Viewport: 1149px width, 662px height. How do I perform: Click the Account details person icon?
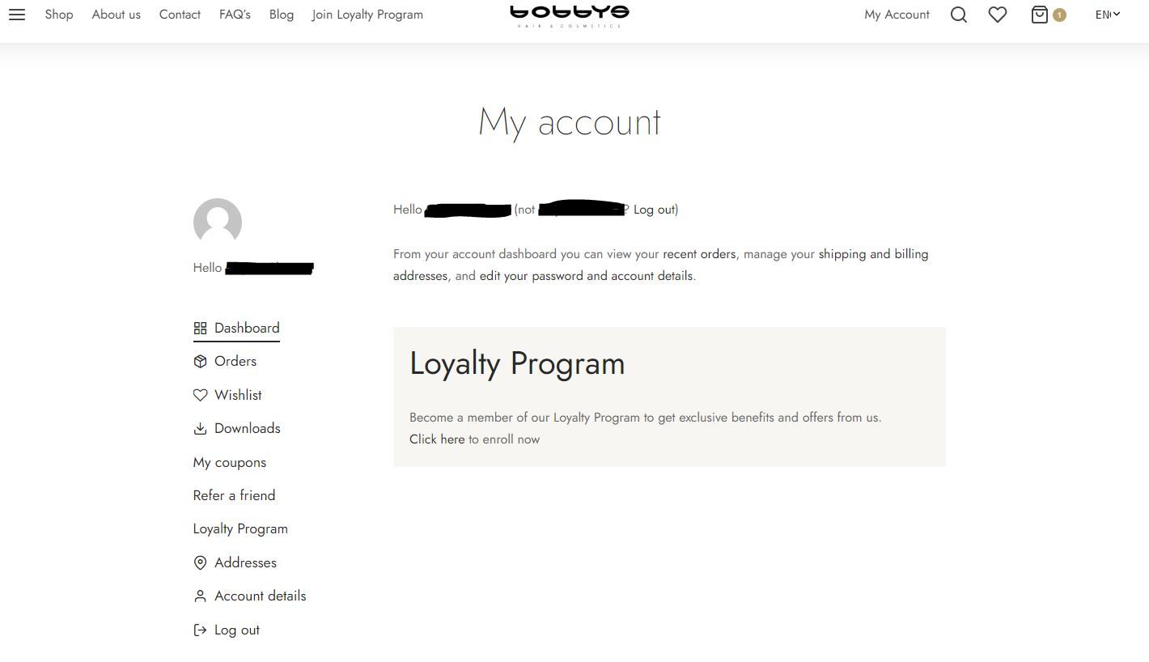coord(200,596)
